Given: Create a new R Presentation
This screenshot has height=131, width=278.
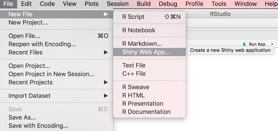Looking at the screenshot, I should [150, 104].
